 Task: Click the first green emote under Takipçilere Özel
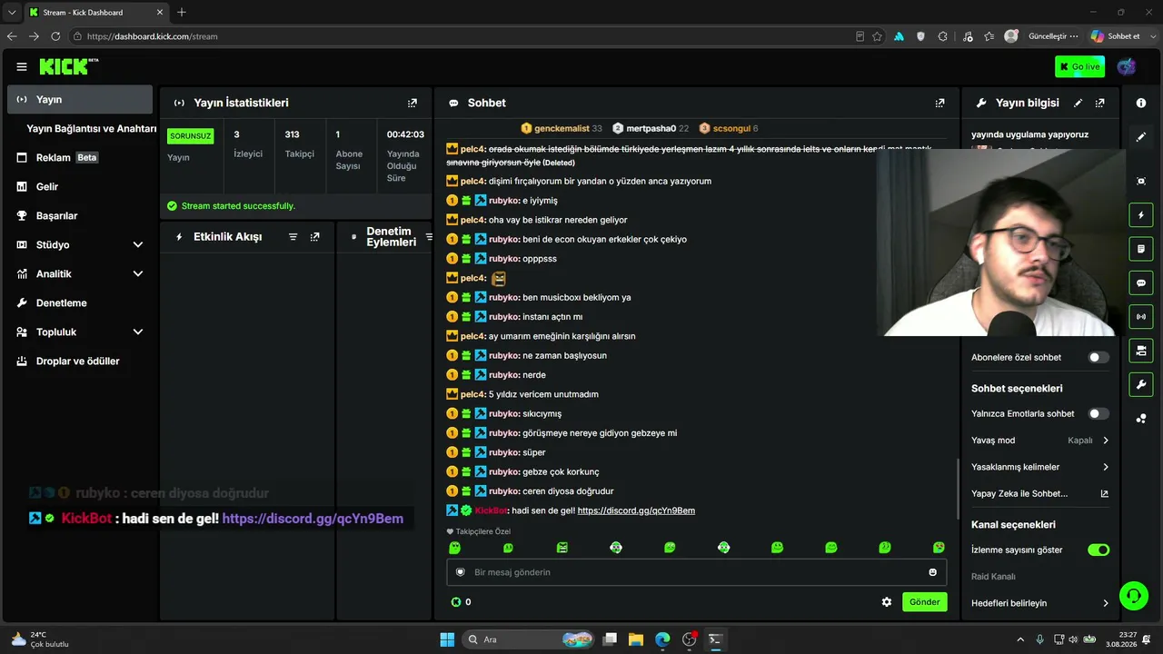pyautogui.click(x=455, y=548)
